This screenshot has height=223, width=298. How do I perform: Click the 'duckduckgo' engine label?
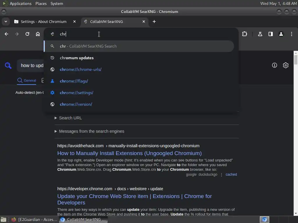pos(208,175)
